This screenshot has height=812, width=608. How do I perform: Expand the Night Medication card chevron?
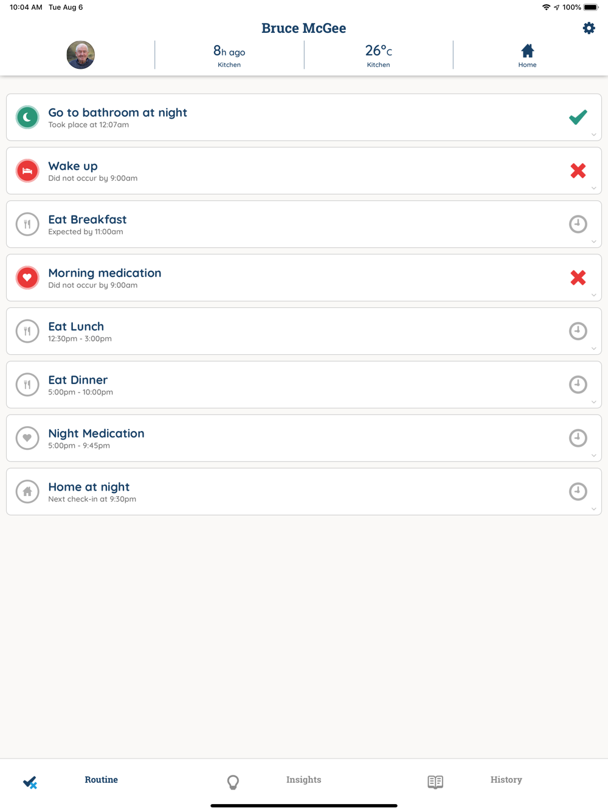pyautogui.click(x=594, y=456)
